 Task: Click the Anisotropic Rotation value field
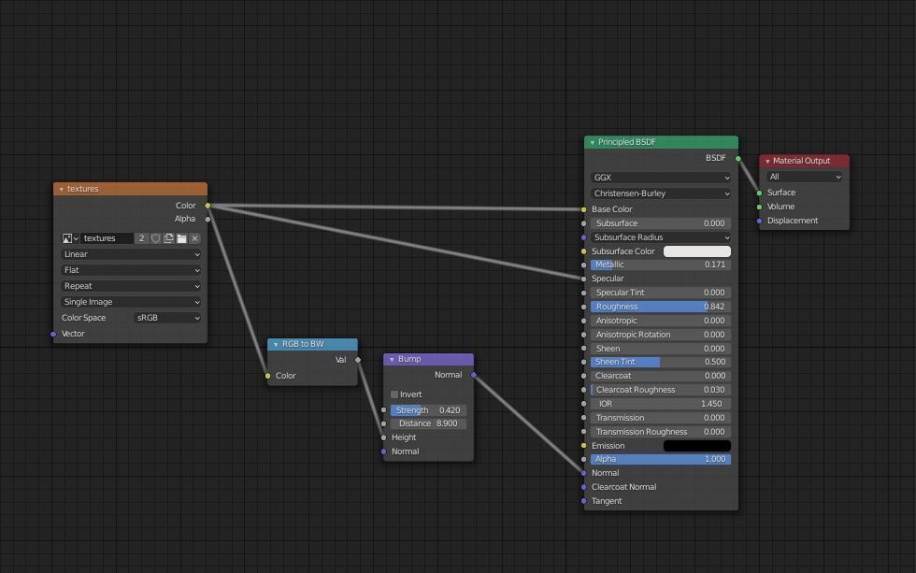click(x=661, y=335)
